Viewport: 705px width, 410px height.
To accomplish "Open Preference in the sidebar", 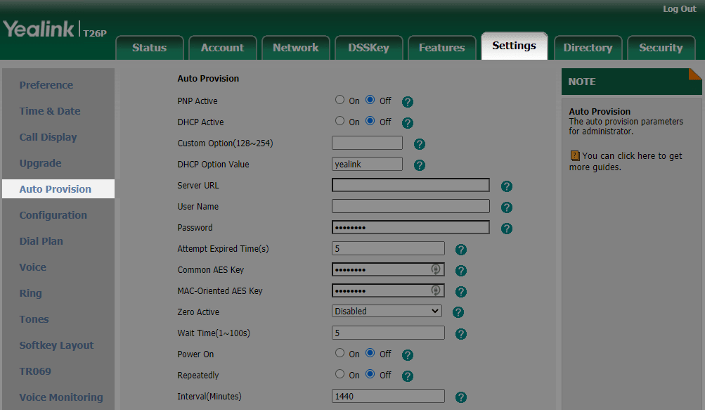I will [46, 85].
